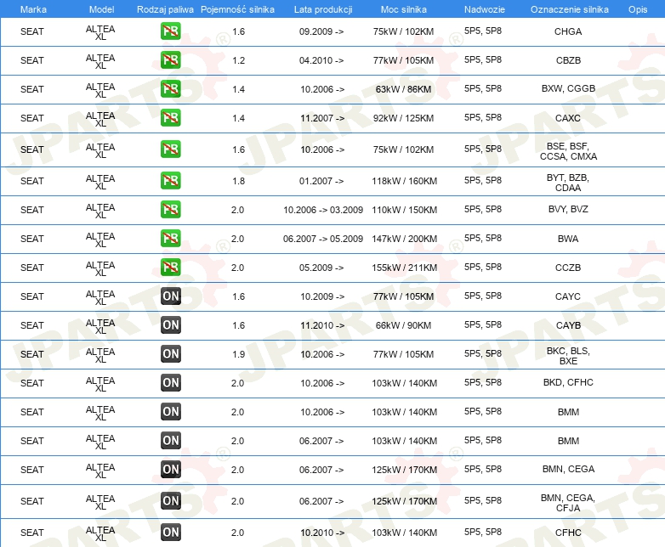Screen dimensions: 665x547
Task: Click the ON diesel icon in the BKD, CFHC row
Action: coord(170,382)
